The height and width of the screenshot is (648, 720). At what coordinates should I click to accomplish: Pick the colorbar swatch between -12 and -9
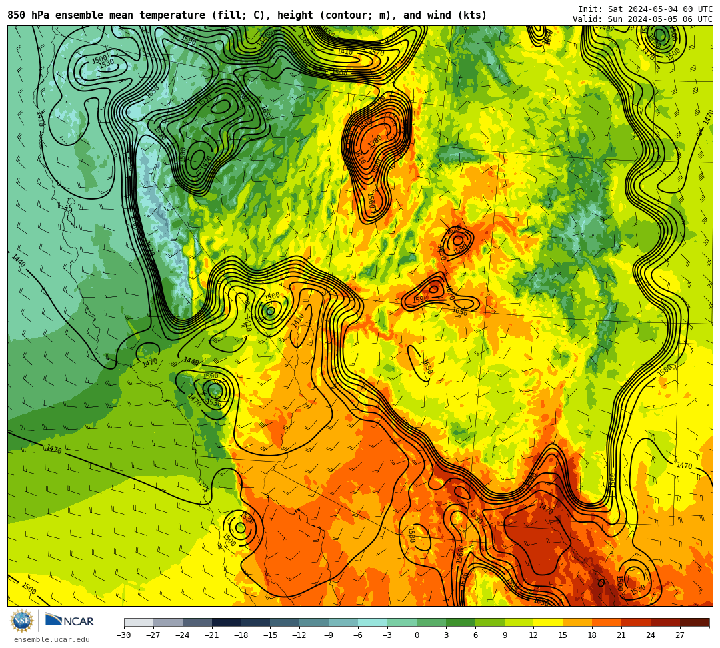tap(314, 622)
